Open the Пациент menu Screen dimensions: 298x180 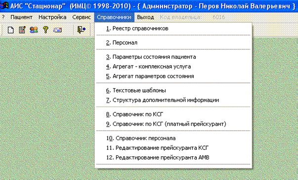coord(21,17)
